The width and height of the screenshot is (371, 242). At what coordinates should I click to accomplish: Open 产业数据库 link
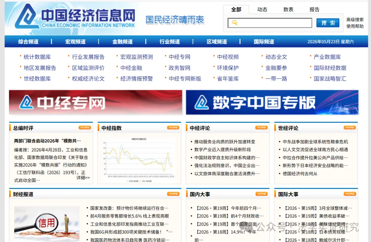[327, 57]
